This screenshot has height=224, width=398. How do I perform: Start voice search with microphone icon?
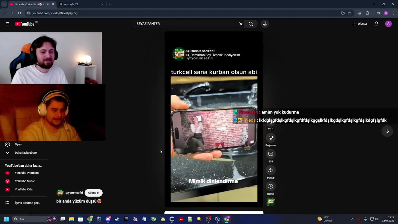pyautogui.click(x=265, y=24)
